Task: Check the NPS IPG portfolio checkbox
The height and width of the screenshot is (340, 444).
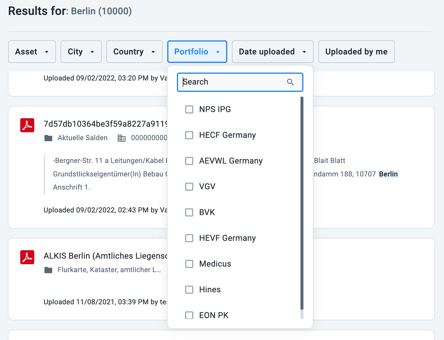Action: (x=189, y=109)
